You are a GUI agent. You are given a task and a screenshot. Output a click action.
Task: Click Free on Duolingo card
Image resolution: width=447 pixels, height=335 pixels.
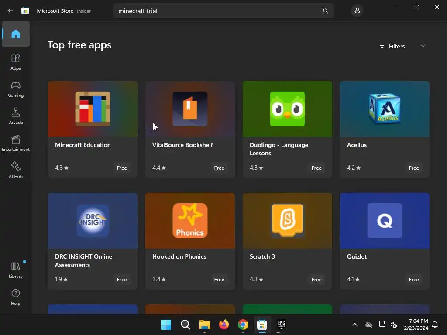(316, 168)
